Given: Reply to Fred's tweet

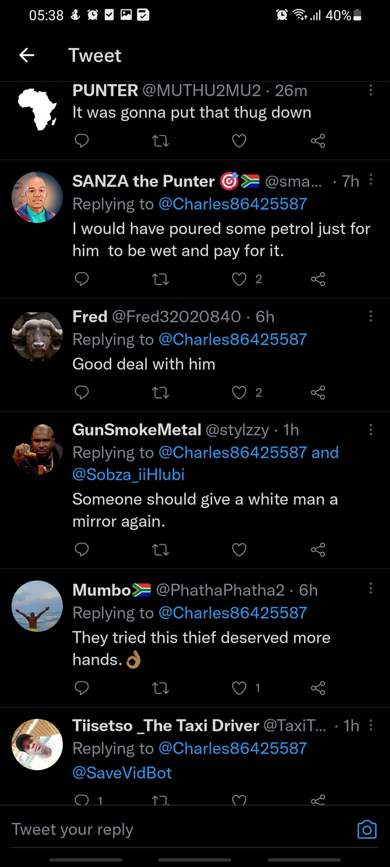Looking at the screenshot, I should click(x=81, y=392).
